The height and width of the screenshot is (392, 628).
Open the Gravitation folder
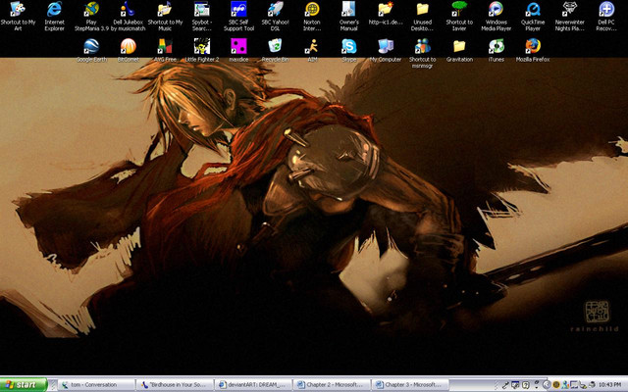pyautogui.click(x=459, y=50)
